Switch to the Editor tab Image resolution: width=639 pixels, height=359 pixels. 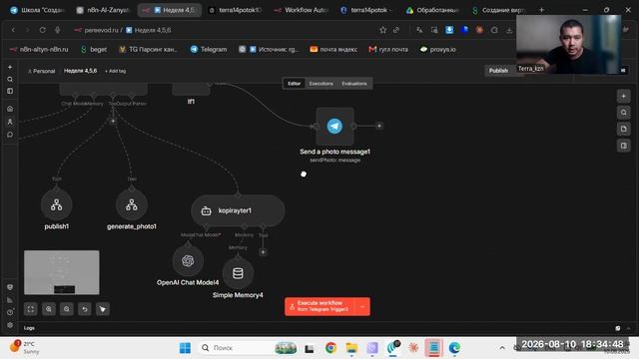(294, 84)
